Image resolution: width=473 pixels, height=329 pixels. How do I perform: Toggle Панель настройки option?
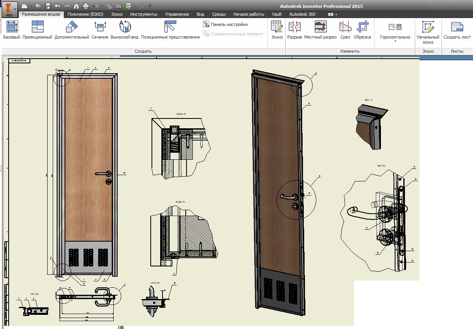point(229,24)
